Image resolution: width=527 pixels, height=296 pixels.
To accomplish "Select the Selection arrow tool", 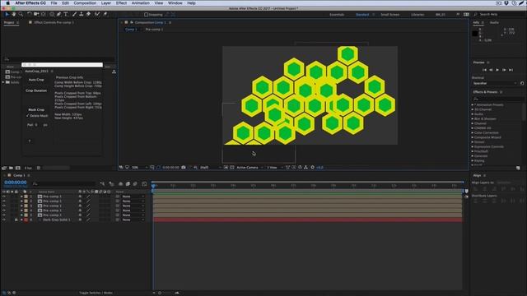I will pos(7,15).
